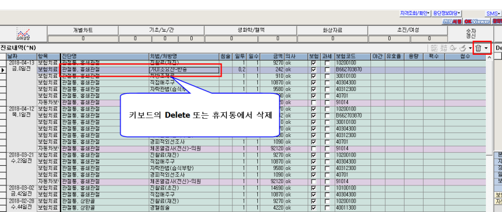Screen dimensions: 502x212
Task: Toggle 보험 checkbox in 경혈침술 row
Action: pos(313,208)
